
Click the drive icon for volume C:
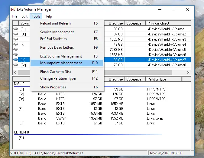point(16,29)
